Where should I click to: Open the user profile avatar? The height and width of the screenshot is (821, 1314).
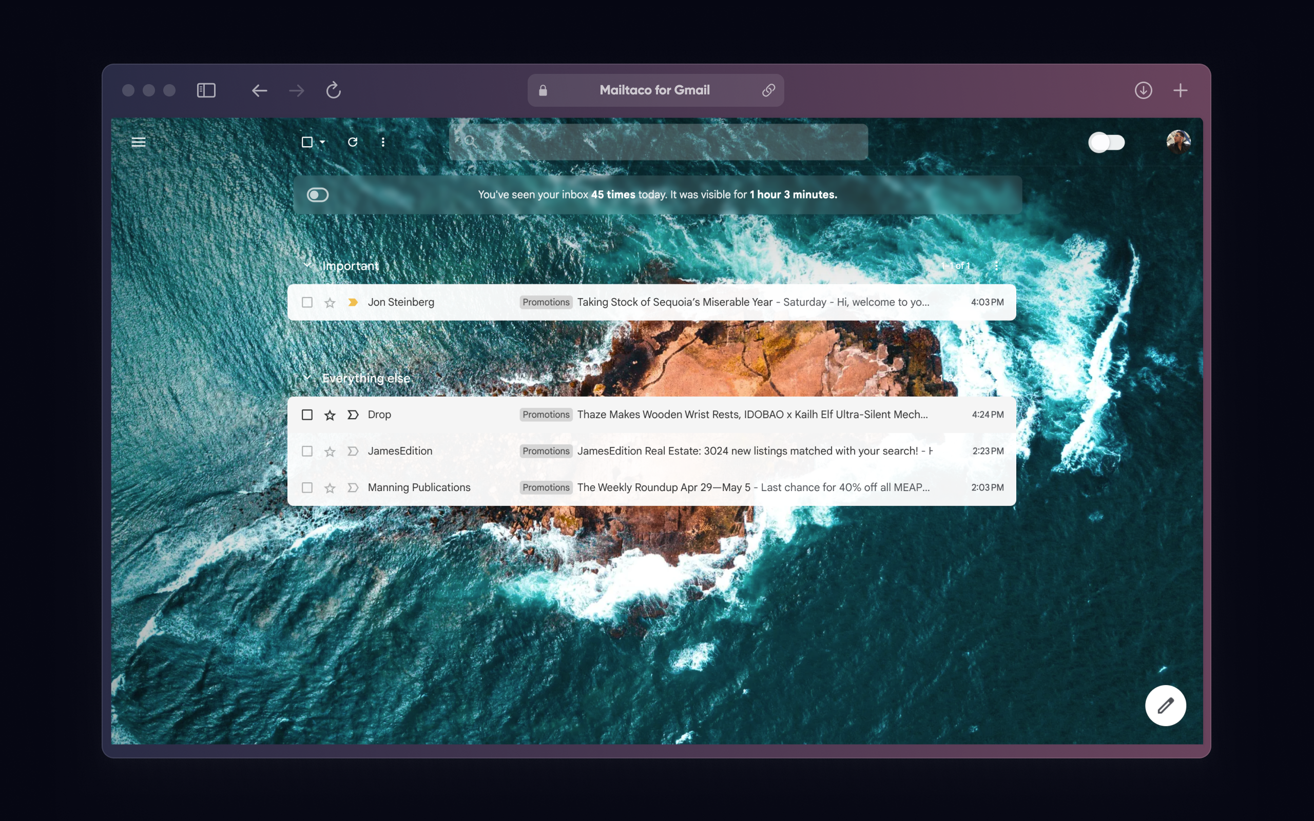coord(1179,142)
